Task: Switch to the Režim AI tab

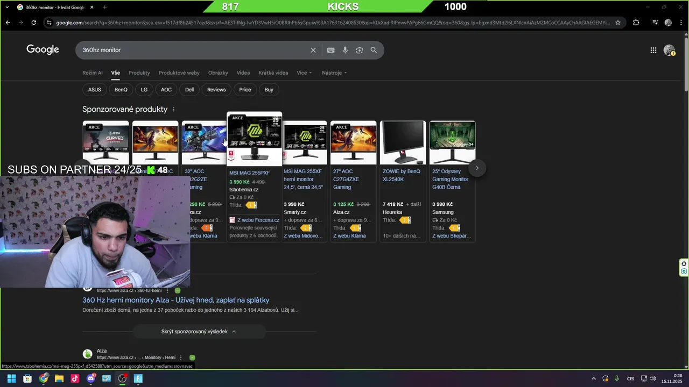Action: click(x=93, y=73)
